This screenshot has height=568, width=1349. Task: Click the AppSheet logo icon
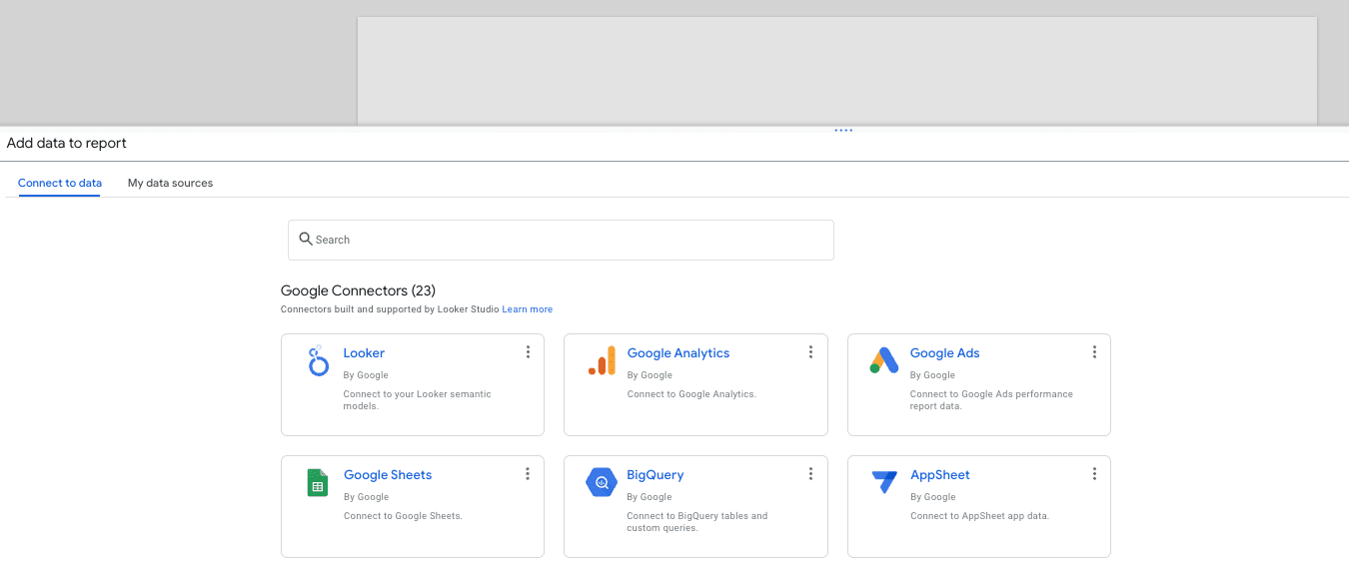coord(884,482)
